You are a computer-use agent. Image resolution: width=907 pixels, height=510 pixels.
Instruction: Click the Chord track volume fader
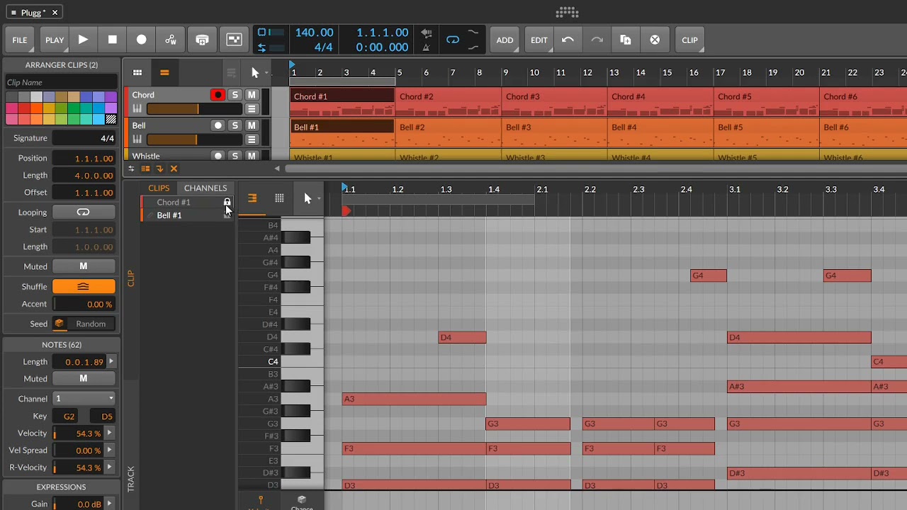click(x=193, y=109)
